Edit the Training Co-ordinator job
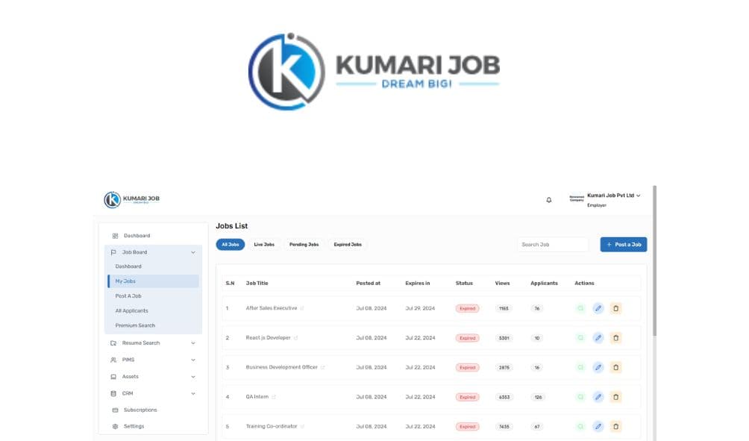749x441 pixels. point(598,427)
